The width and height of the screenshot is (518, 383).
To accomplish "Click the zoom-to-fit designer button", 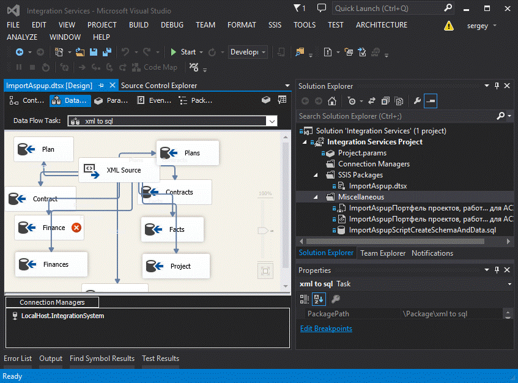I will 265,271.
